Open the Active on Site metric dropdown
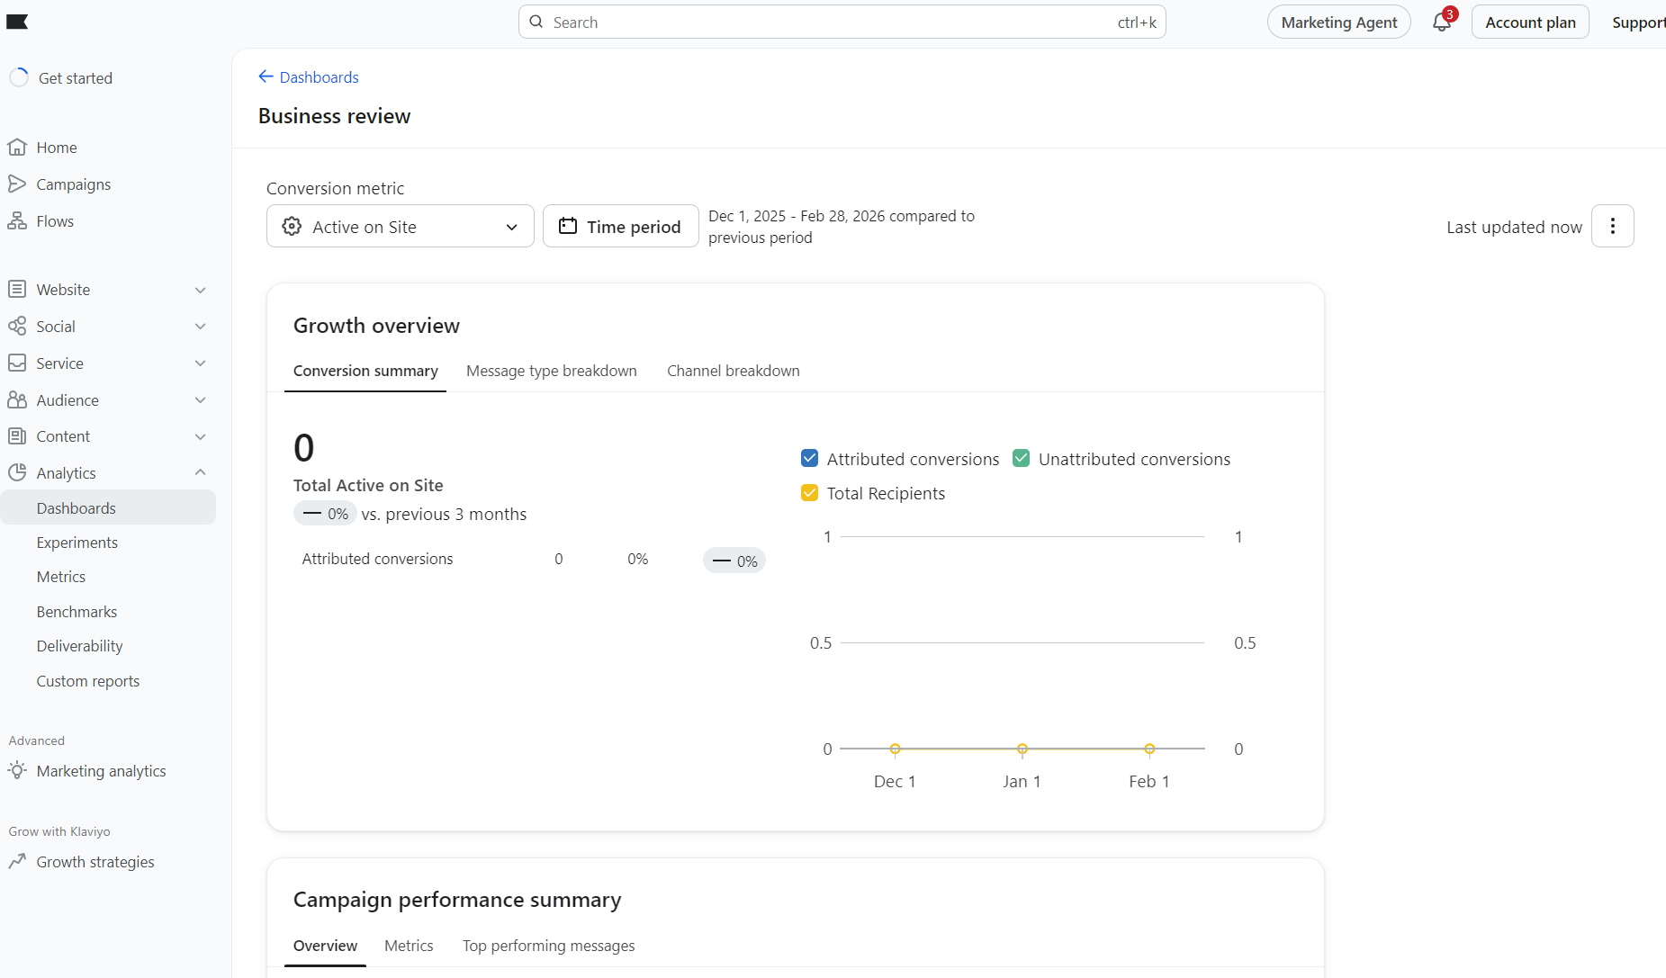 [400, 226]
